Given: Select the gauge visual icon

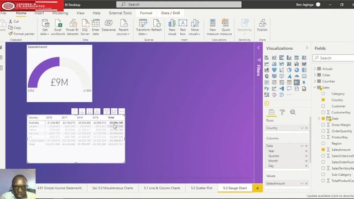Looking at the screenshot, I should click(296, 76).
